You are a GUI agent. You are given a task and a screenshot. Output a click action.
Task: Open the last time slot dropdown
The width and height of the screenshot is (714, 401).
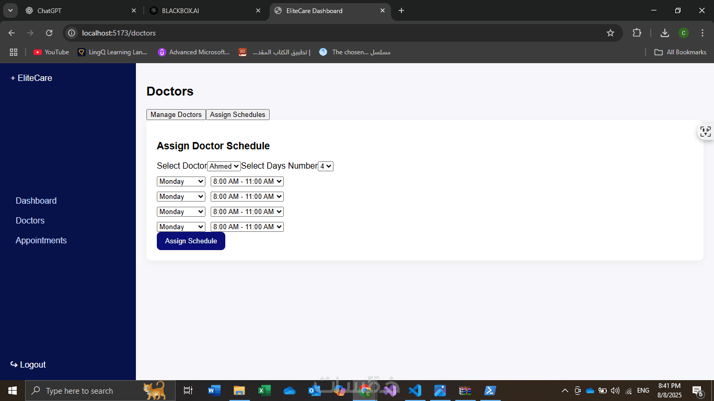point(247,227)
